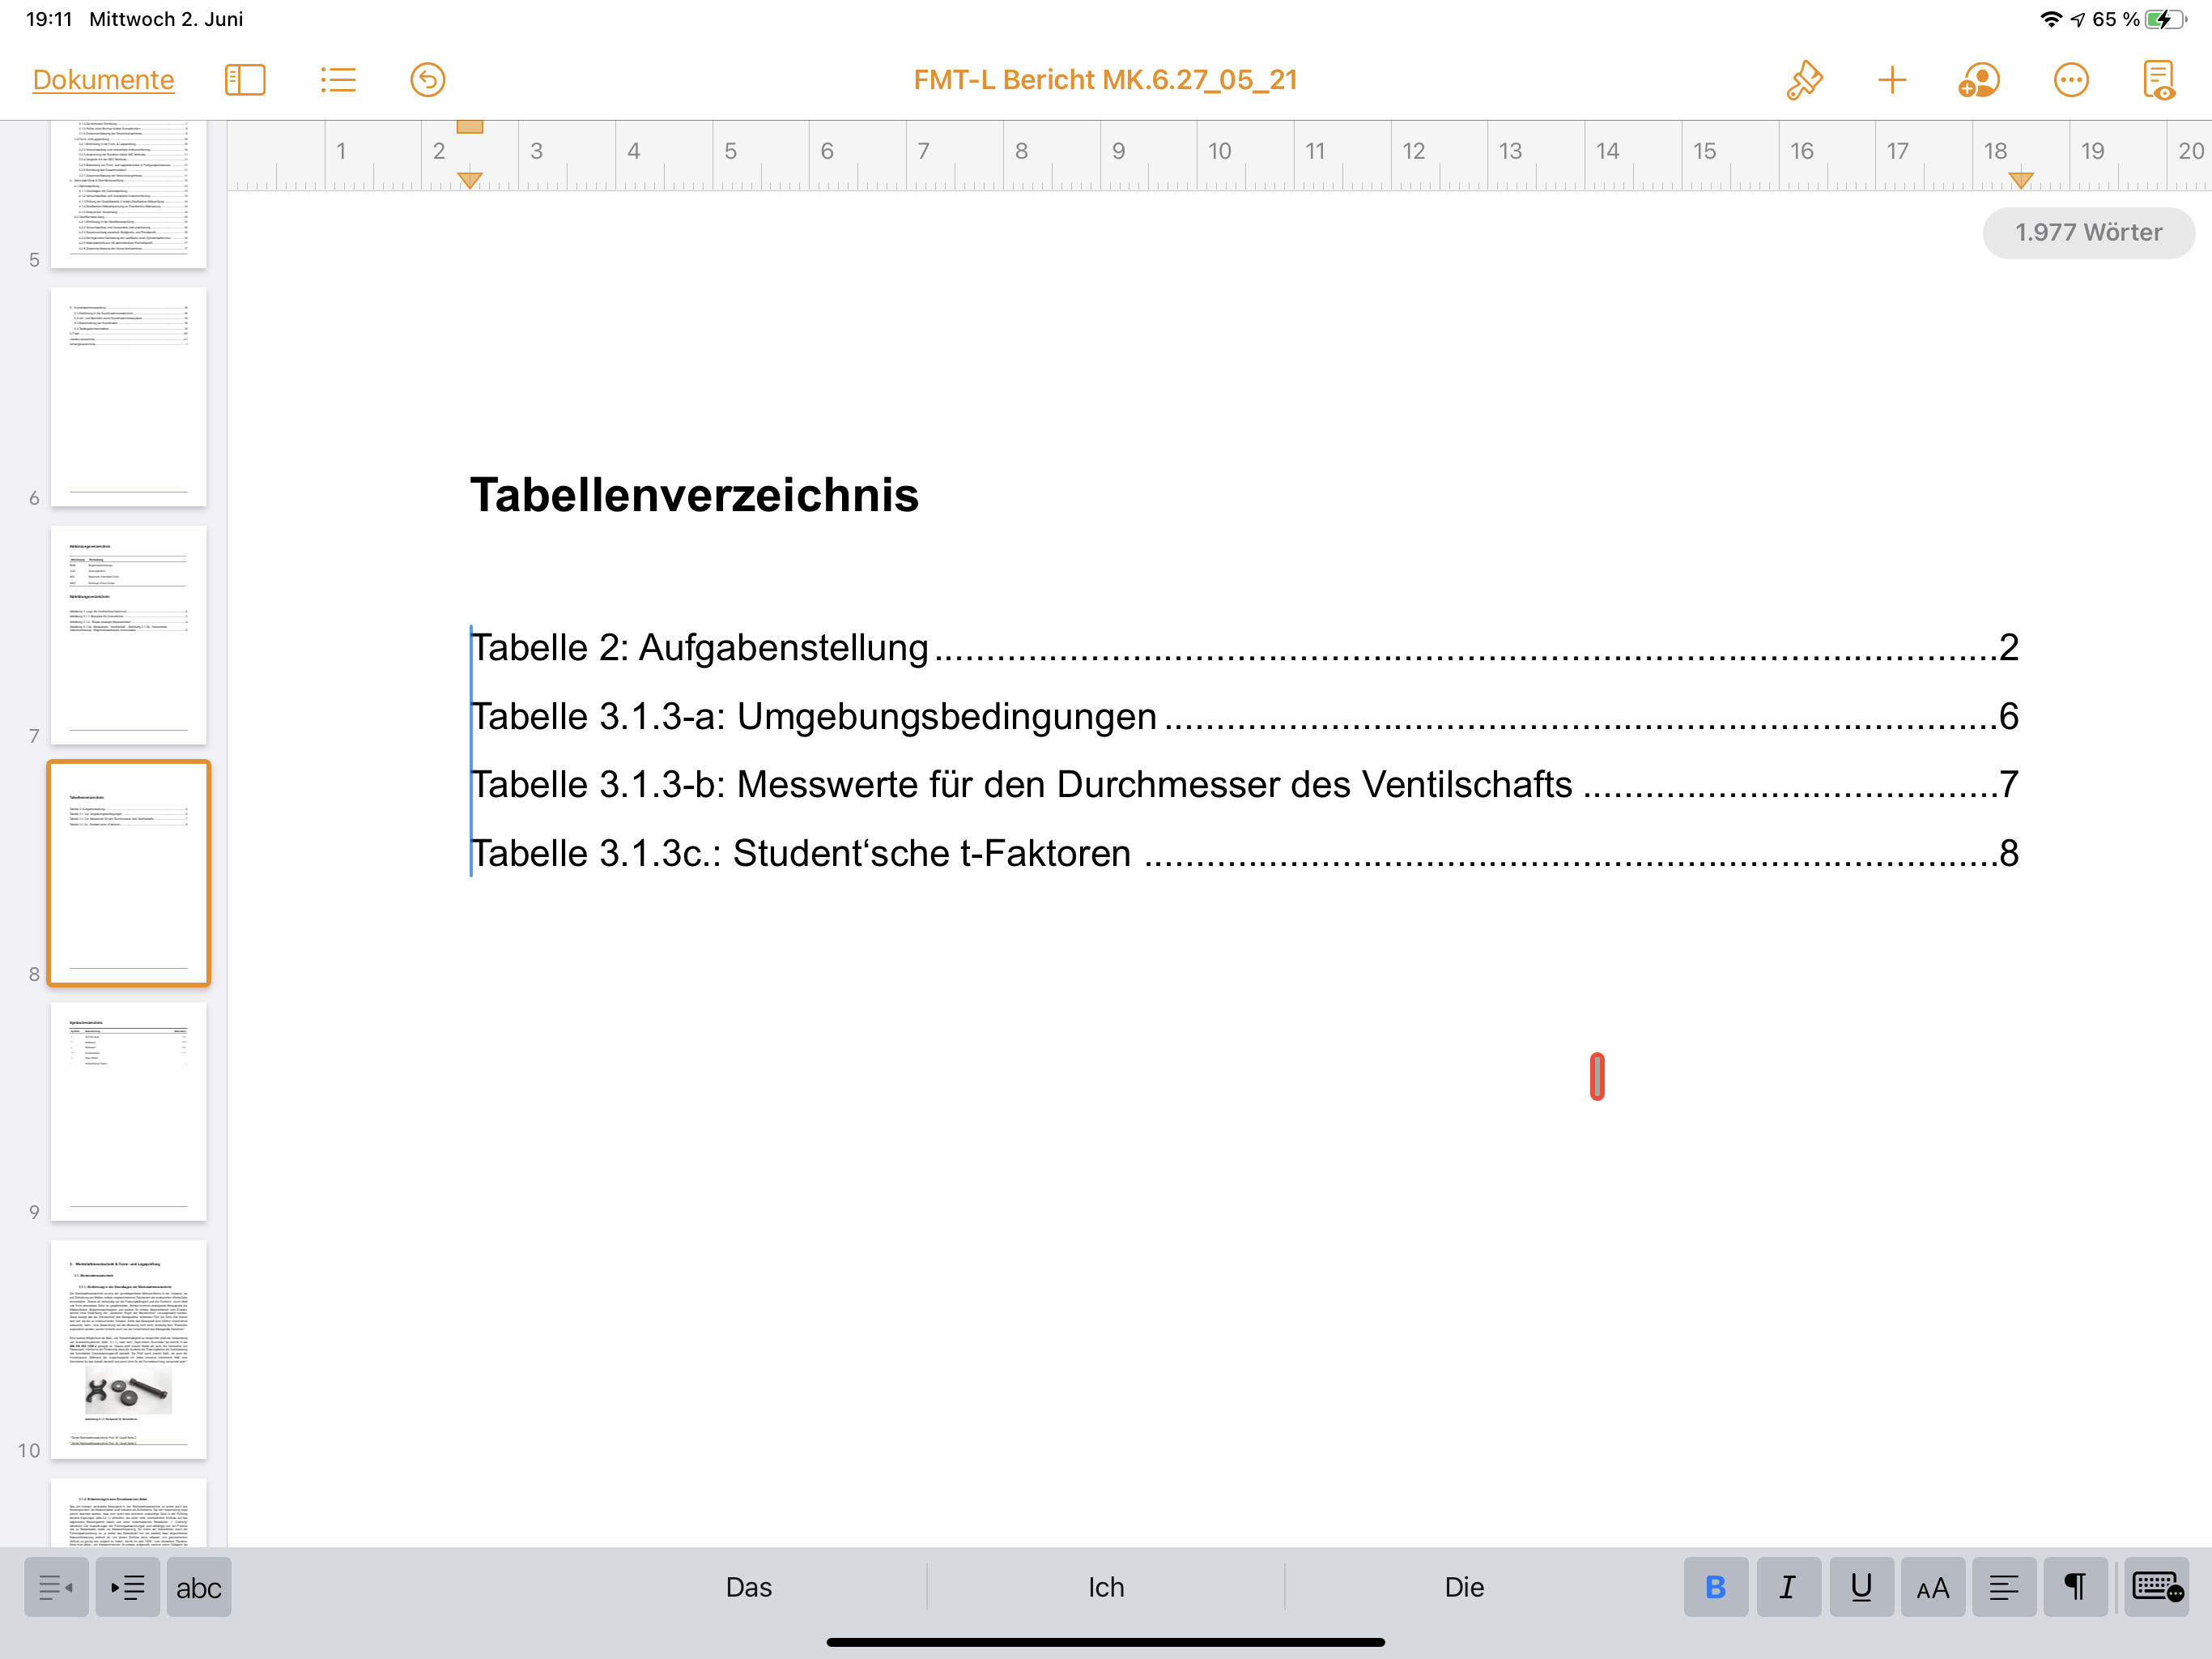The width and height of the screenshot is (2212, 1659).
Task: Open the more options ellipsis menu
Action: tap(2070, 80)
